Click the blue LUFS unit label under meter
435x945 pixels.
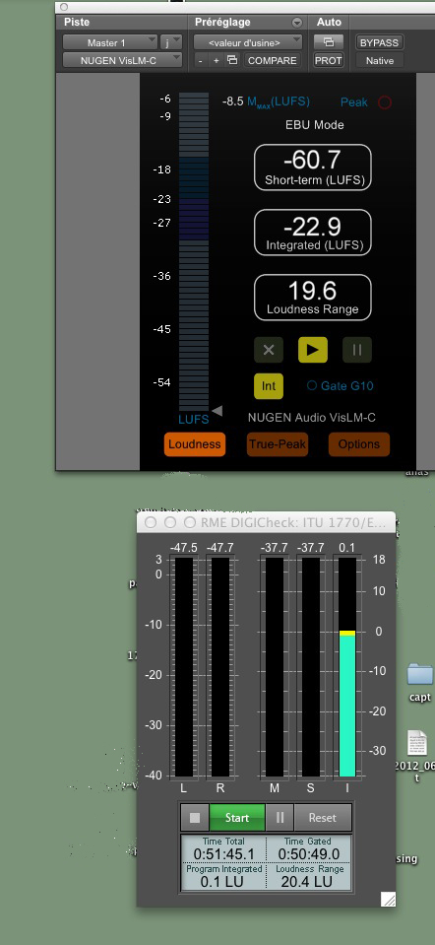[194, 420]
